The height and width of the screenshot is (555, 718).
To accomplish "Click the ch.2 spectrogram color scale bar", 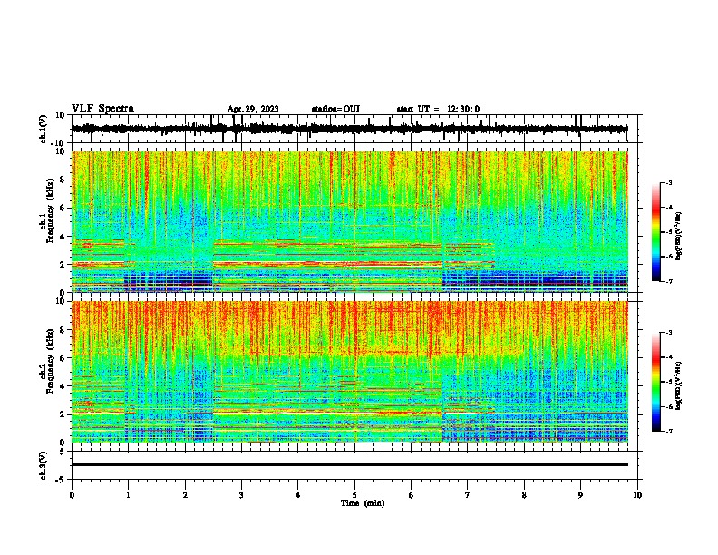I will 655,382.
